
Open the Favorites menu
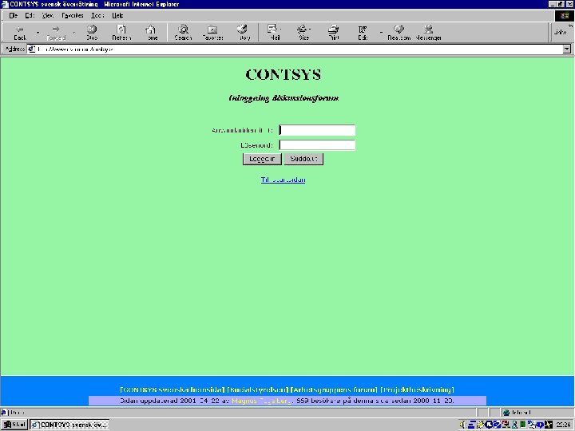point(72,15)
